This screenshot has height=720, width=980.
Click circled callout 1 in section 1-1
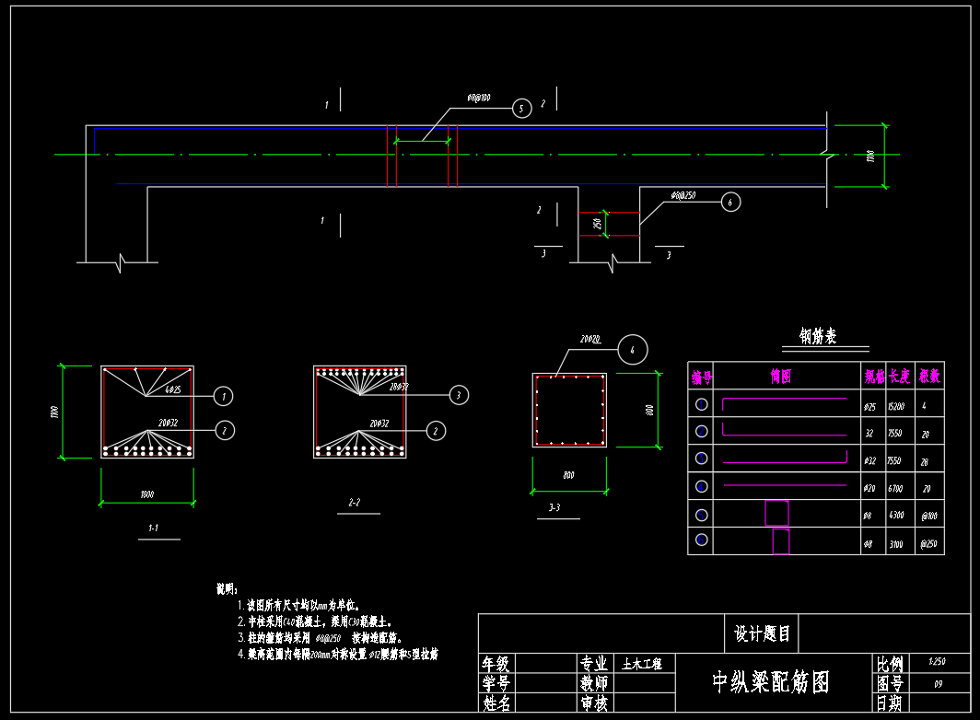223,396
